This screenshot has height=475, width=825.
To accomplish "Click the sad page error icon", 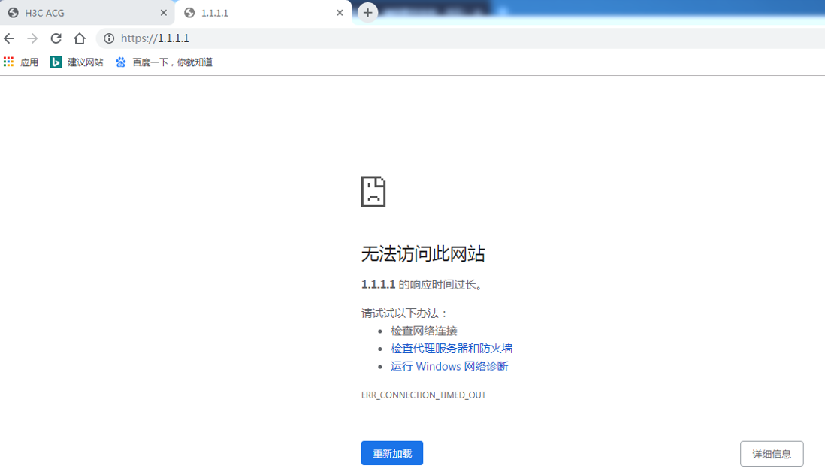I will coord(373,192).
